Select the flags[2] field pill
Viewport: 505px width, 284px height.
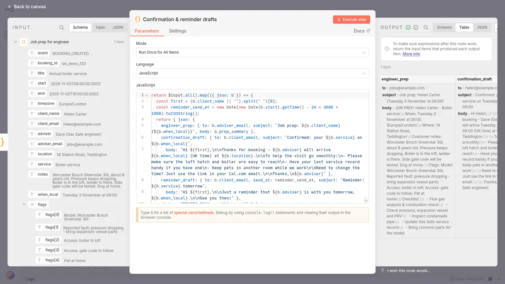pyautogui.click(x=49, y=240)
